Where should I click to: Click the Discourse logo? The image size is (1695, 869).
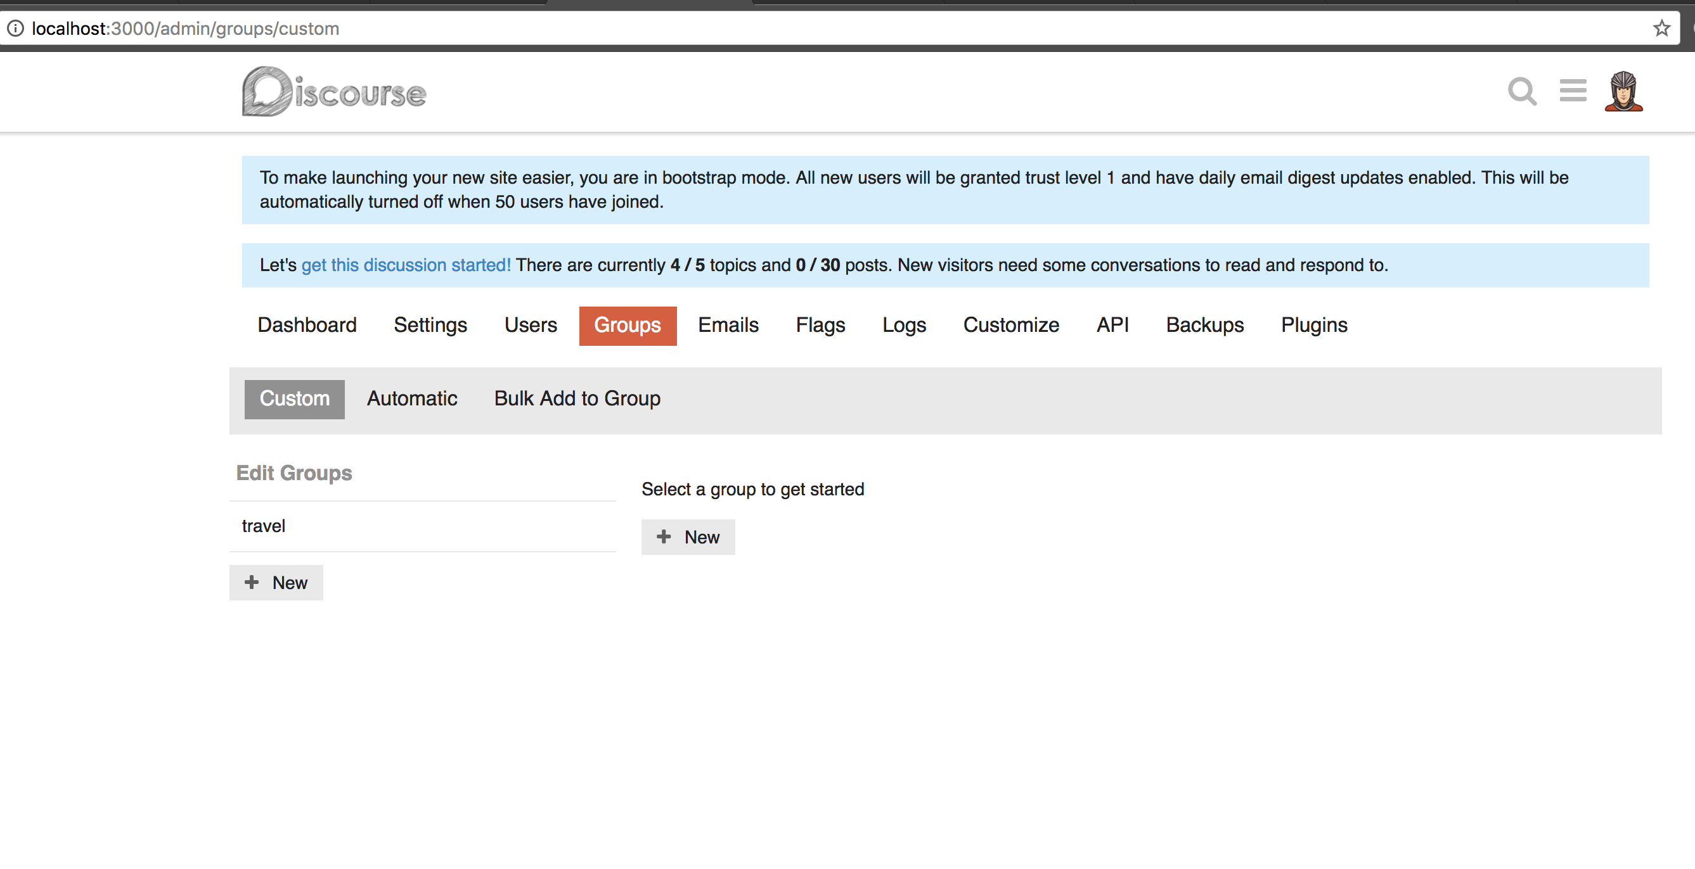(334, 92)
